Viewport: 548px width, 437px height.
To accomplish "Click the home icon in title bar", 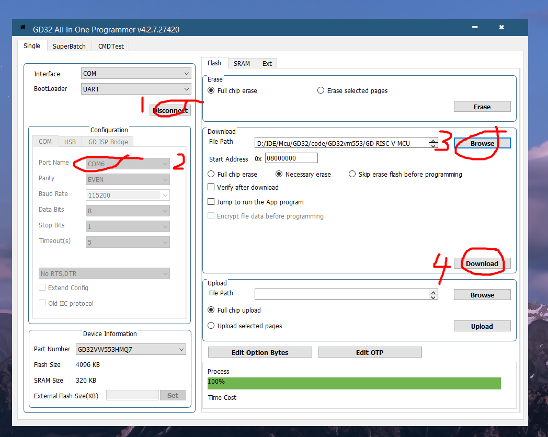I will coord(22,27).
